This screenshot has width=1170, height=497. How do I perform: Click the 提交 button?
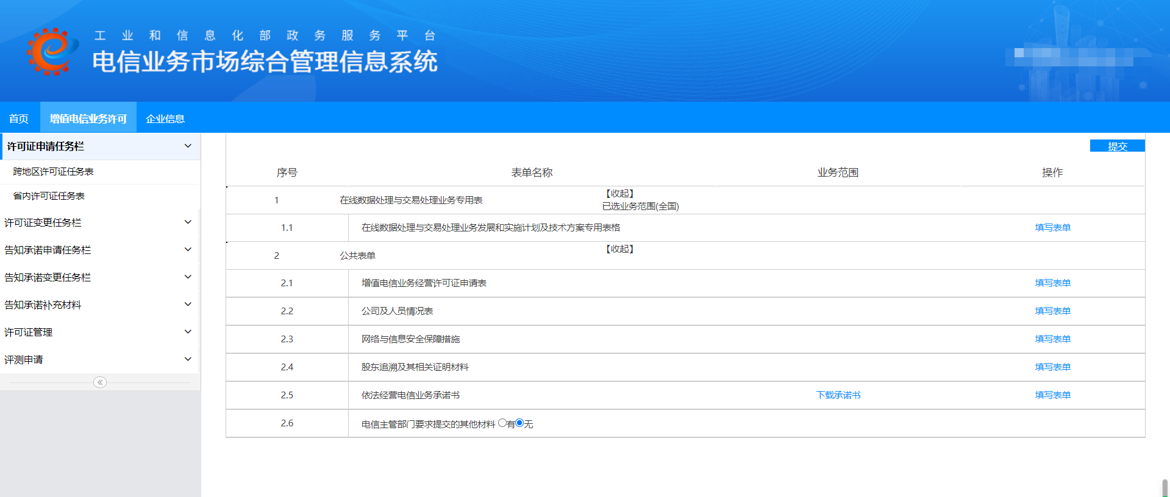coord(1117,146)
